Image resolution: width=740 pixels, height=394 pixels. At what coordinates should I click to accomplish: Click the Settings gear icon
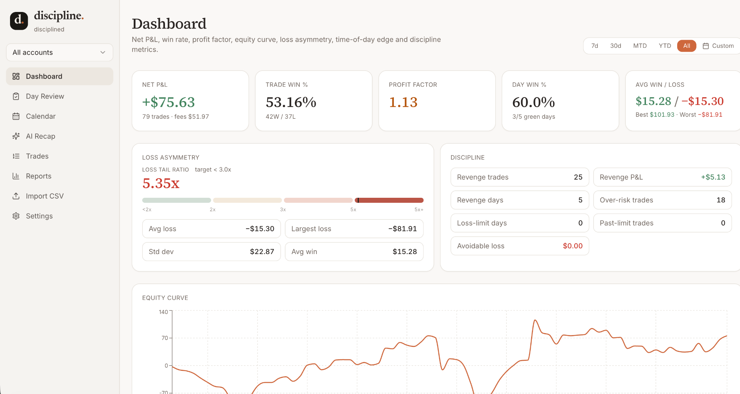(16, 216)
